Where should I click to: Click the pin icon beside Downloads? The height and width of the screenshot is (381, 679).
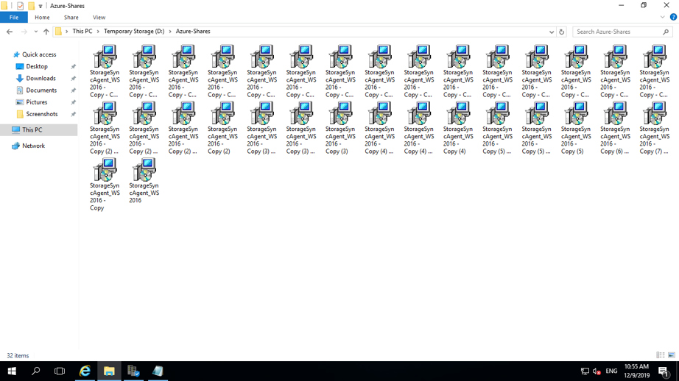click(73, 78)
